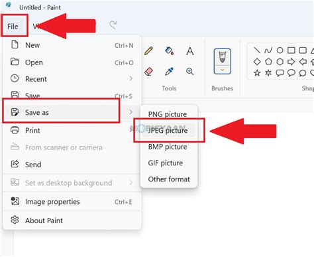Expand the Recent files submenu
This screenshot has height=257, width=314.
72,79
